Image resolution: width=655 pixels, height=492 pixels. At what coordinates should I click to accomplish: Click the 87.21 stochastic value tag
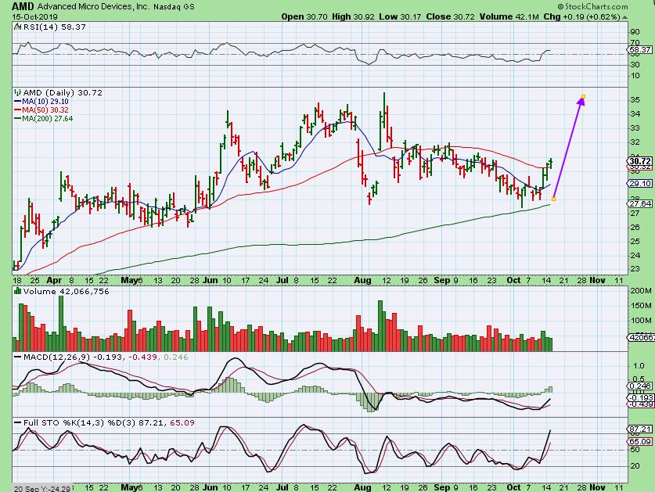click(x=639, y=429)
